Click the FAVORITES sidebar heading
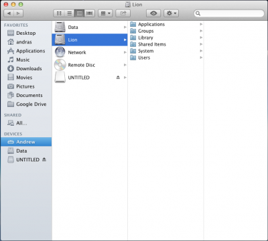 coord(16,25)
